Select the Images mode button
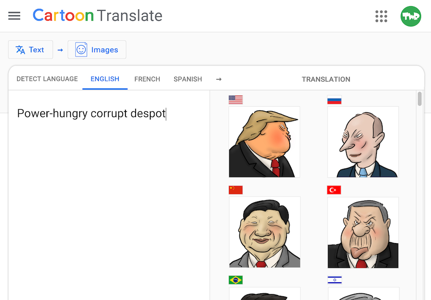 pos(97,50)
